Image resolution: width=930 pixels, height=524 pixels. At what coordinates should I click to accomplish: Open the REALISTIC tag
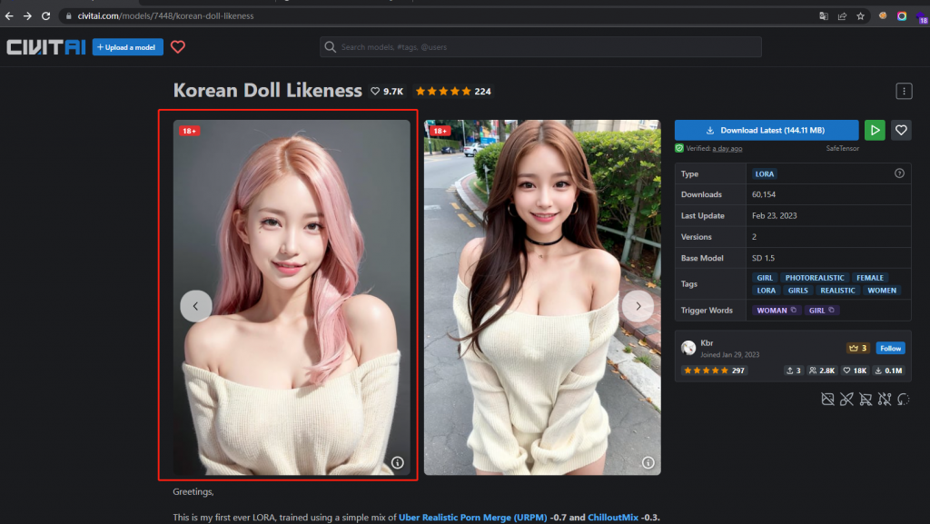click(837, 291)
